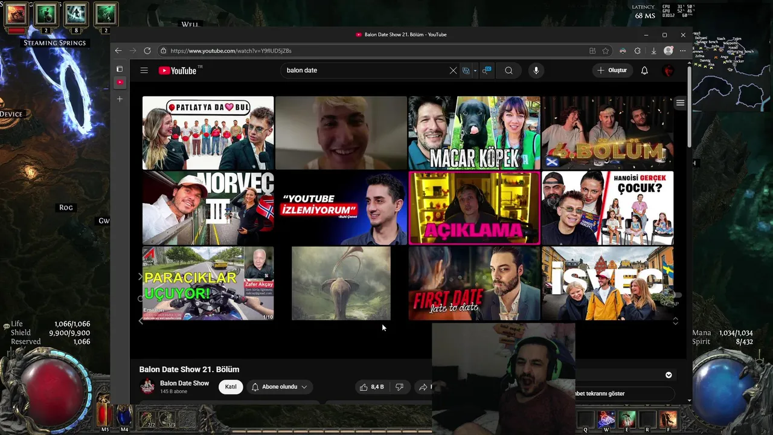Viewport: 773px width, 435px height.
Task: Click the red buff icon top-left of game
Action: pyautogui.click(x=16, y=14)
